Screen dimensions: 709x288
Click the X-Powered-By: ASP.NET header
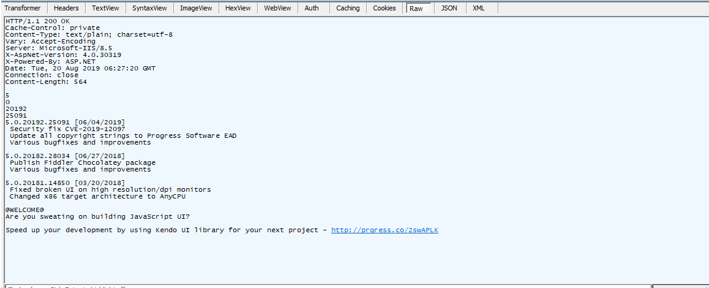50,62
